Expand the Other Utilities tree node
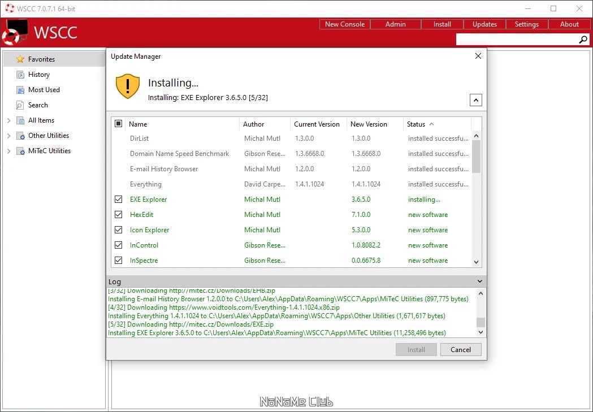593x412 pixels. pyautogui.click(x=8, y=136)
